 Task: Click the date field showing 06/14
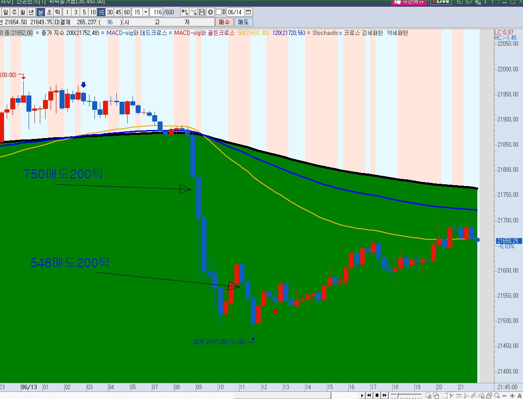(x=235, y=13)
